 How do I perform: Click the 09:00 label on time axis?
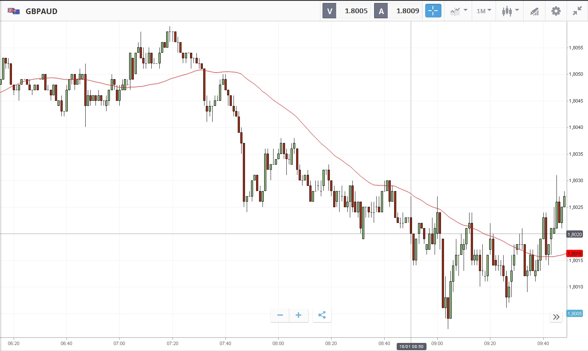click(437, 343)
